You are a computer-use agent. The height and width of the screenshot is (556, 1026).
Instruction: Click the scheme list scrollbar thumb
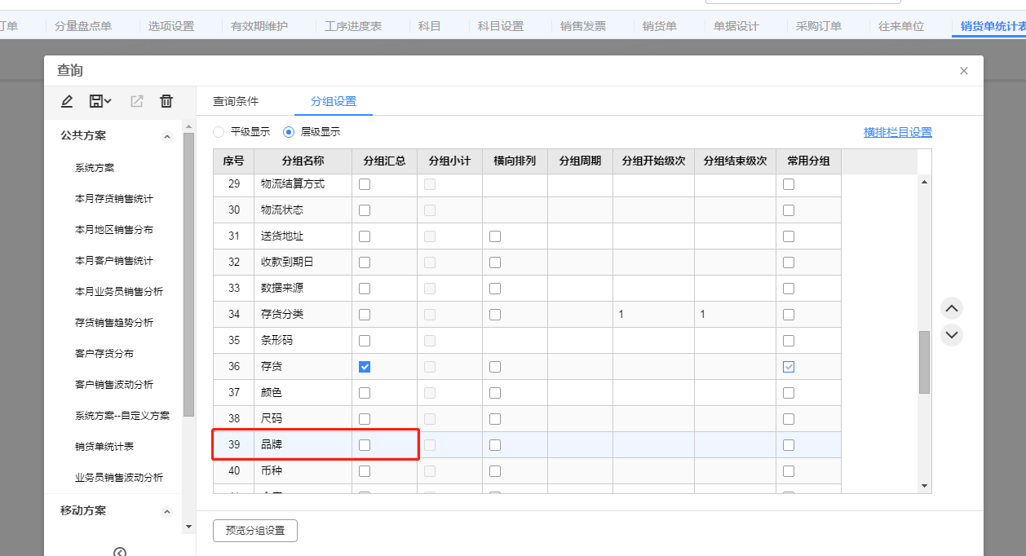pyautogui.click(x=189, y=274)
